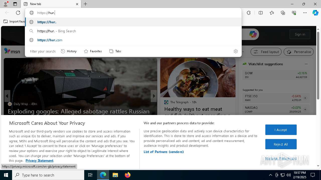Filter suggestions by Tabs
Viewport: 321px width, 180px height.
click(x=115, y=51)
